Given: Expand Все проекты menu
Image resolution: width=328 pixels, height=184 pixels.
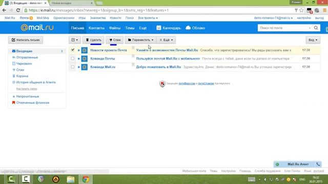Looking at the screenshot, I should point(148,18).
